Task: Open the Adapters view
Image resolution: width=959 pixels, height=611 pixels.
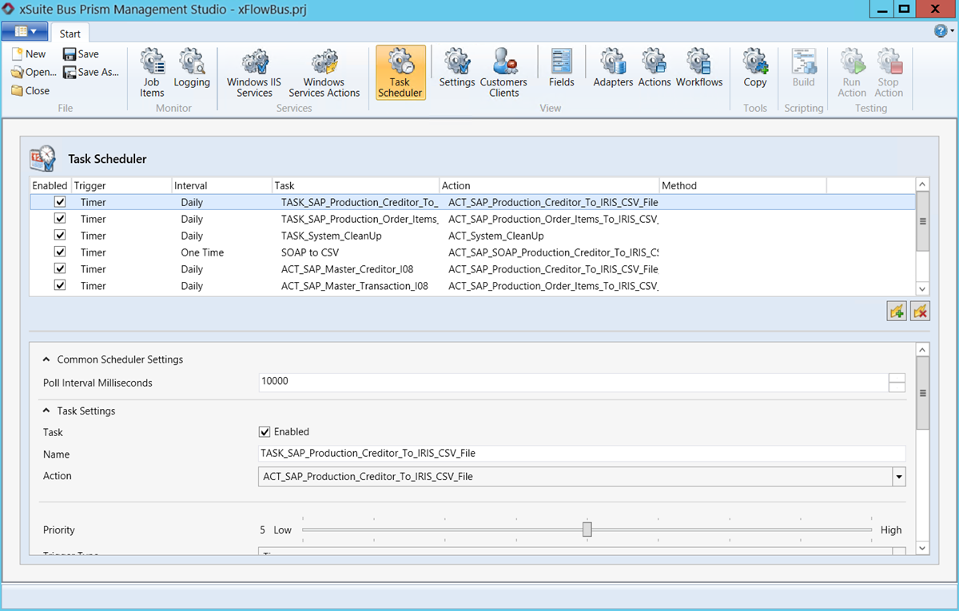Action: pos(613,72)
